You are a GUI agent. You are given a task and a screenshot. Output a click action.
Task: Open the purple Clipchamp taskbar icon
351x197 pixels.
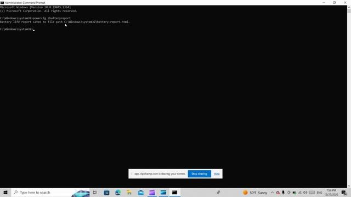click(152, 192)
